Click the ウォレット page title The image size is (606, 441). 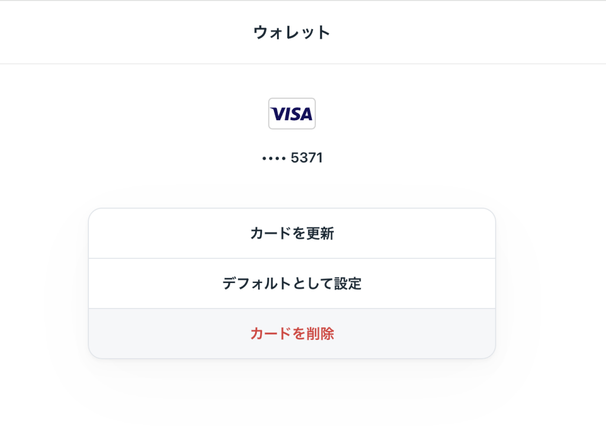pyautogui.click(x=292, y=32)
